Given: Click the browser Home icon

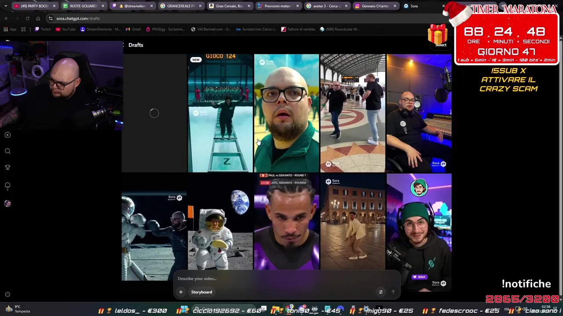Looking at the screenshot, I should (38, 18).
